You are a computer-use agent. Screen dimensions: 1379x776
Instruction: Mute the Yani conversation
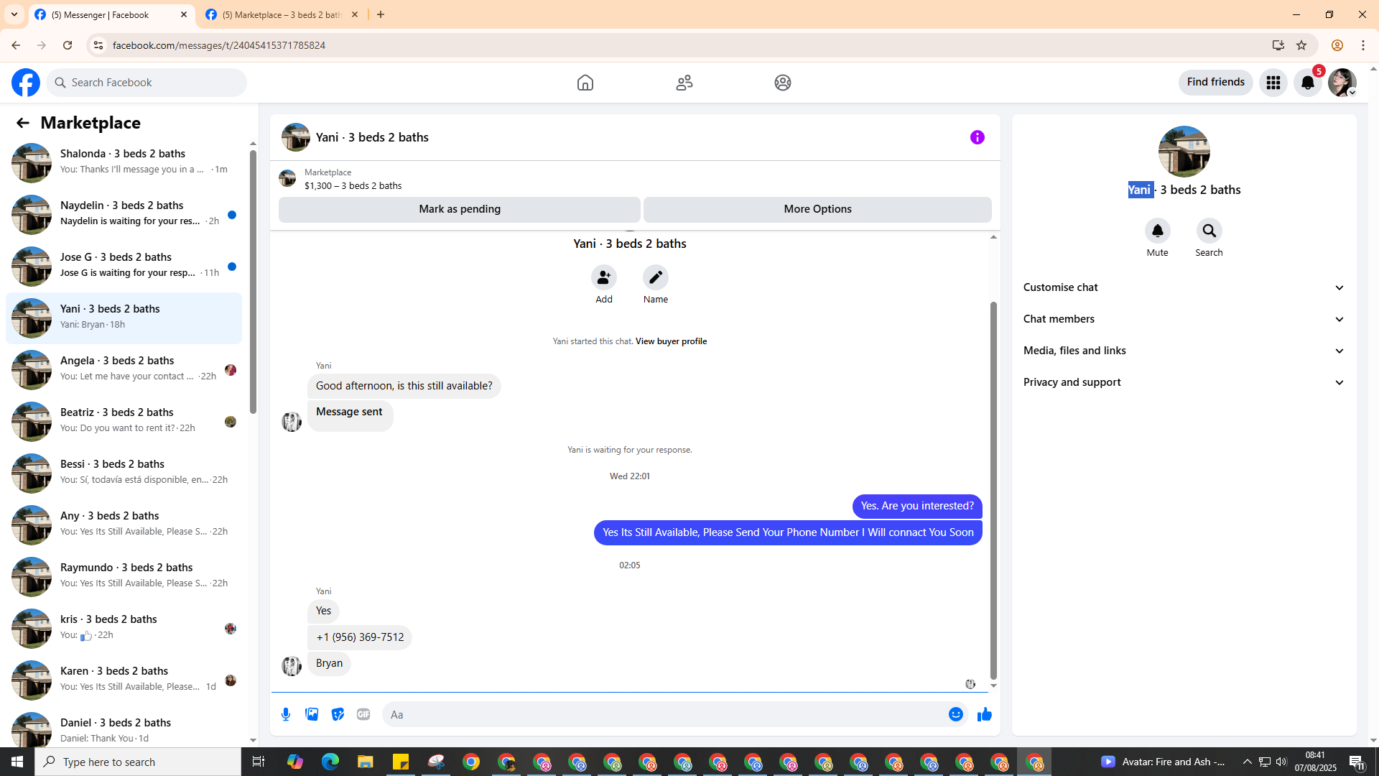click(1158, 231)
